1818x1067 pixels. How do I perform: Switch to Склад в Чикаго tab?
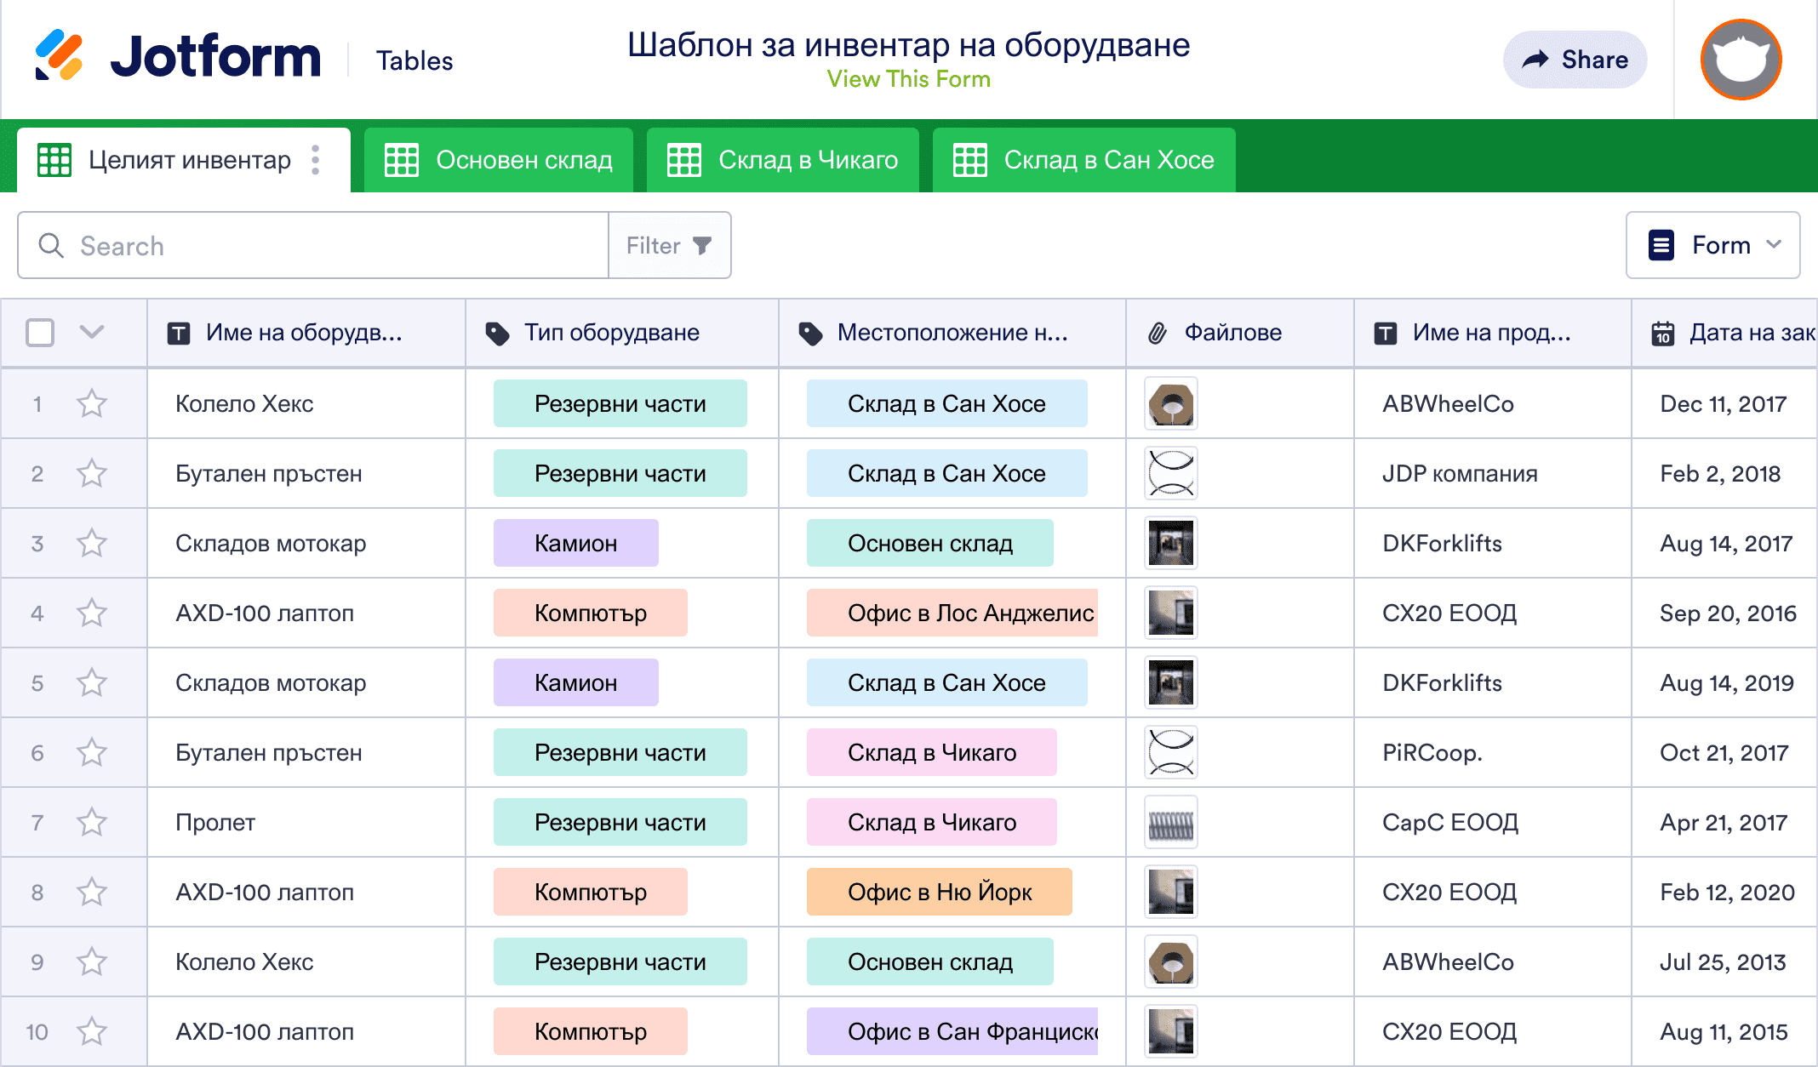click(x=782, y=160)
